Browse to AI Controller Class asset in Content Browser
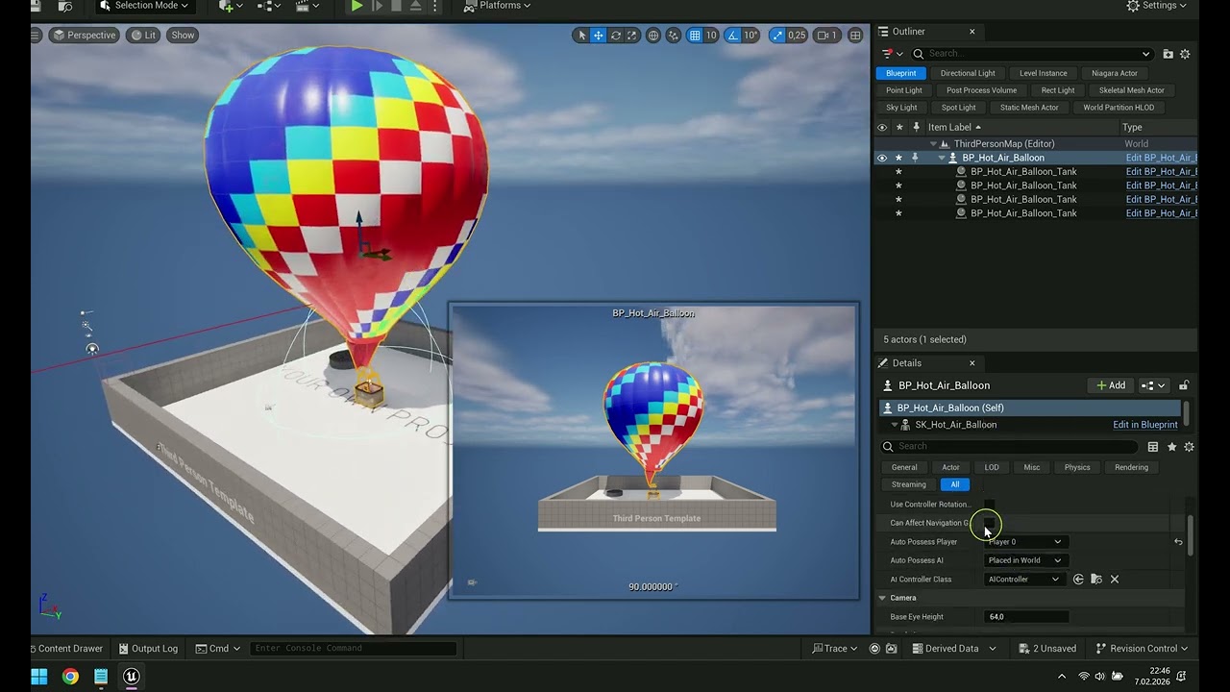Viewport: 1230px width, 692px height. (x=1096, y=580)
